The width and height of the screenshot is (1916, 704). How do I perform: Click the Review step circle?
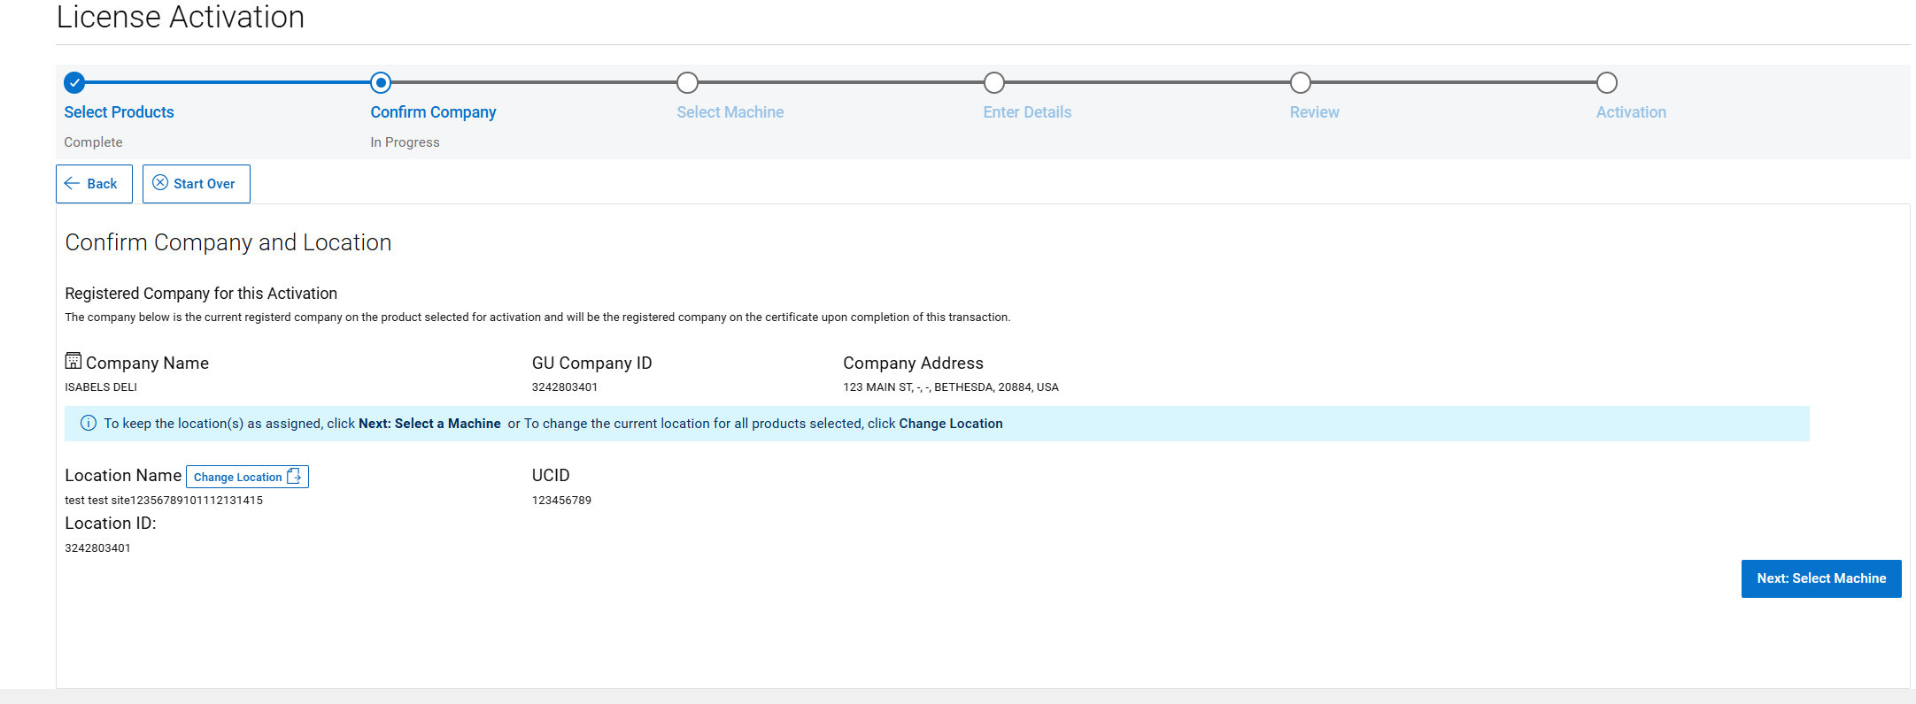click(x=1300, y=83)
